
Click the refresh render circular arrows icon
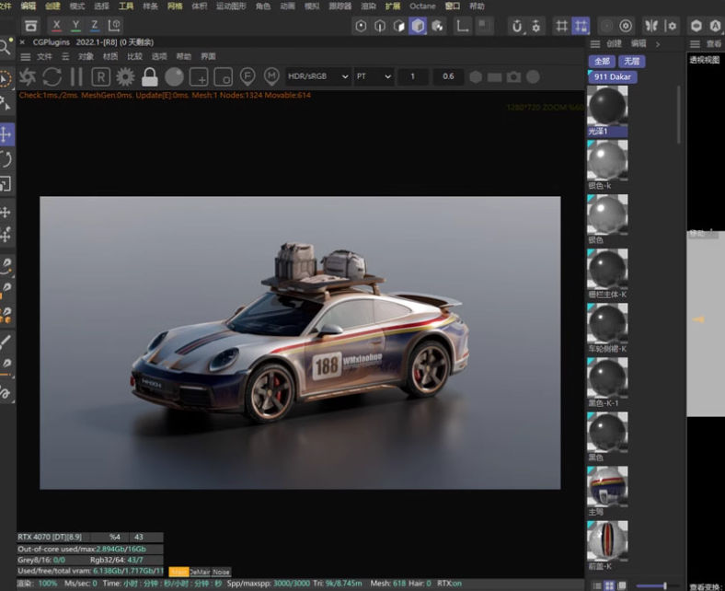click(52, 76)
